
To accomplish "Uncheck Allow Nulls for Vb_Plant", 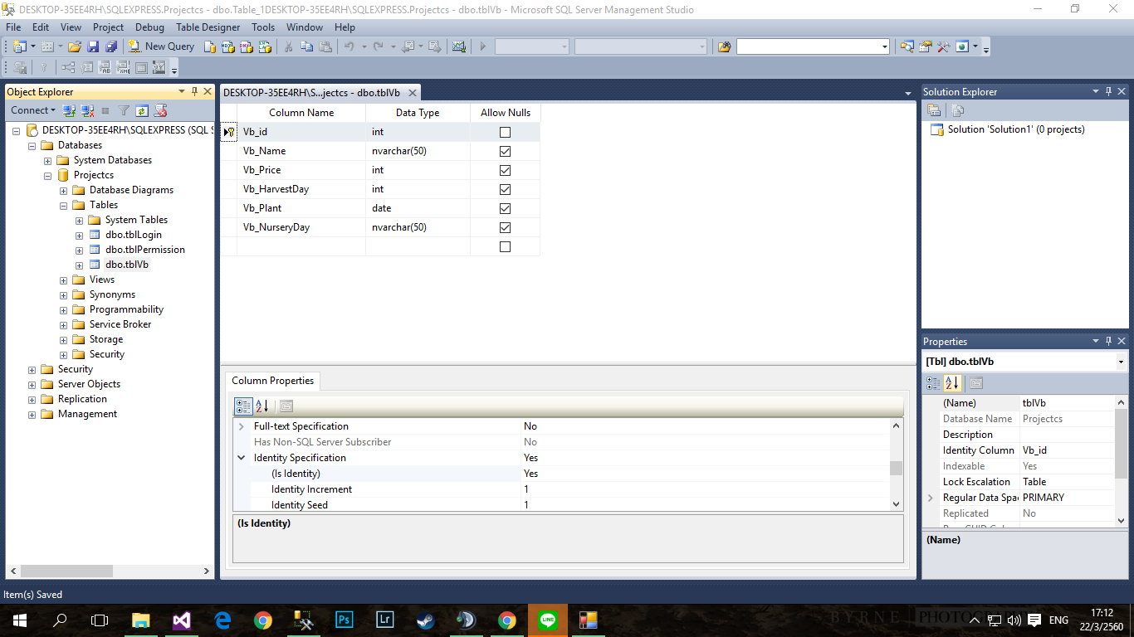I will [505, 208].
